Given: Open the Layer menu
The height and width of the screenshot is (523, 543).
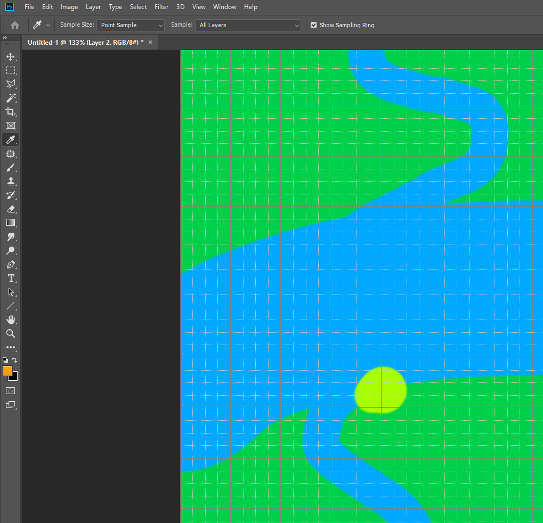Looking at the screenshot, I should [x=93, y=7].
